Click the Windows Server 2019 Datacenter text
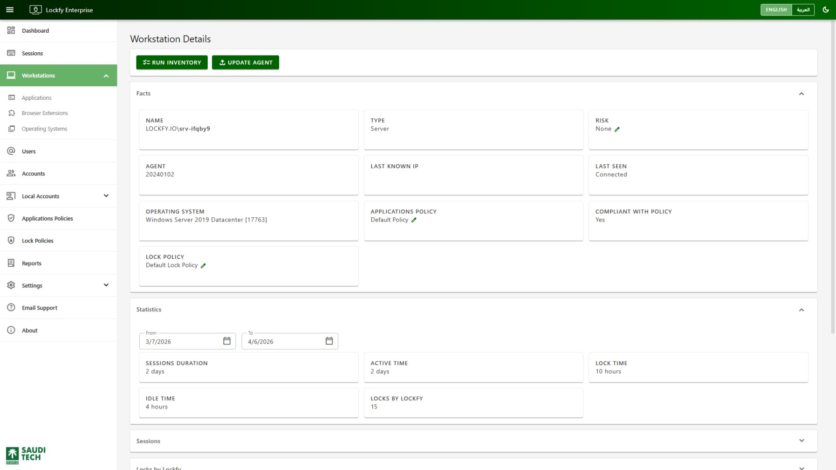Viewport: 836px width, 470px height. [206, 220]
